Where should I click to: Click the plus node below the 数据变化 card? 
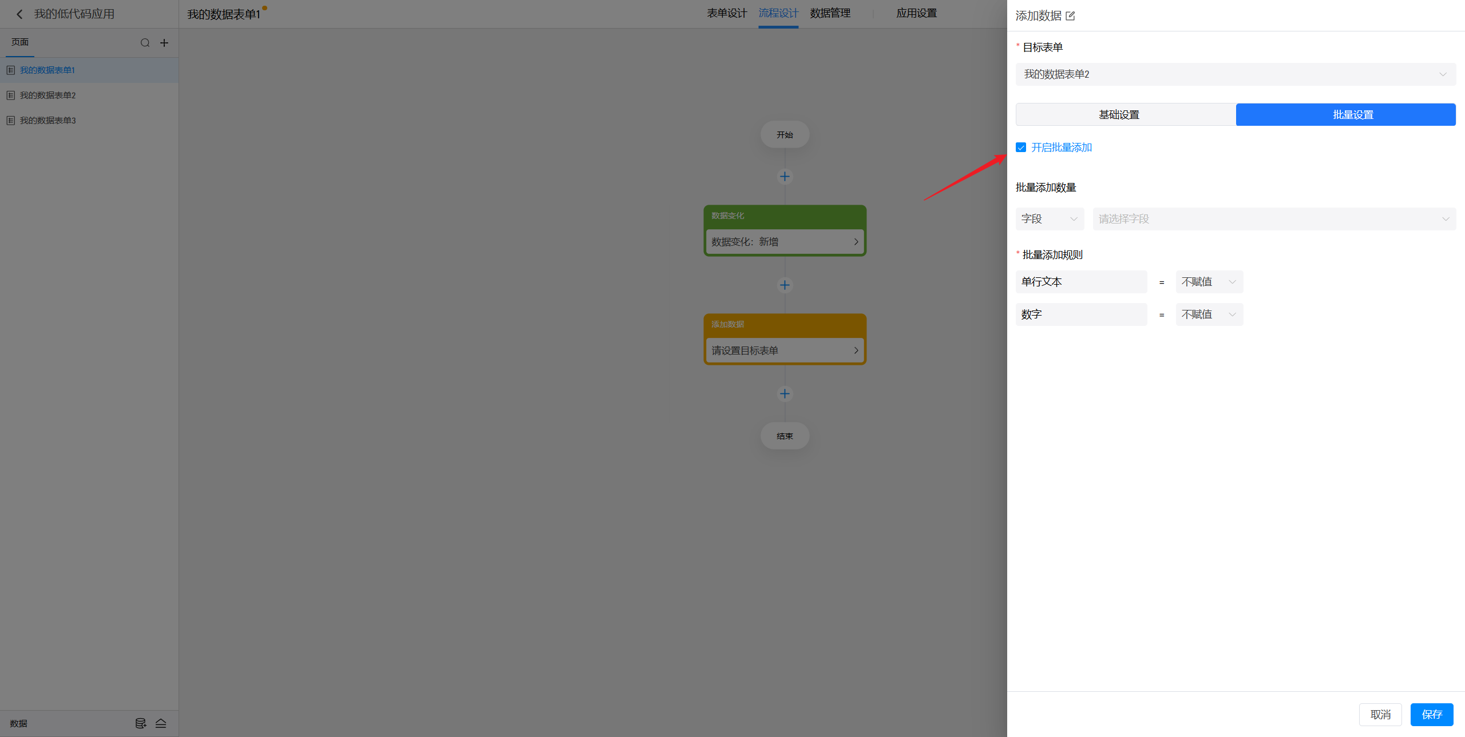[785, 285]
